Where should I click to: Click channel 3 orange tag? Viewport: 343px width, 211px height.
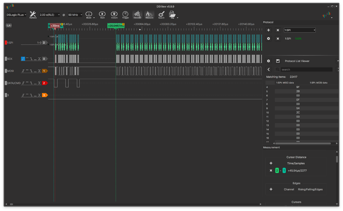44,95
